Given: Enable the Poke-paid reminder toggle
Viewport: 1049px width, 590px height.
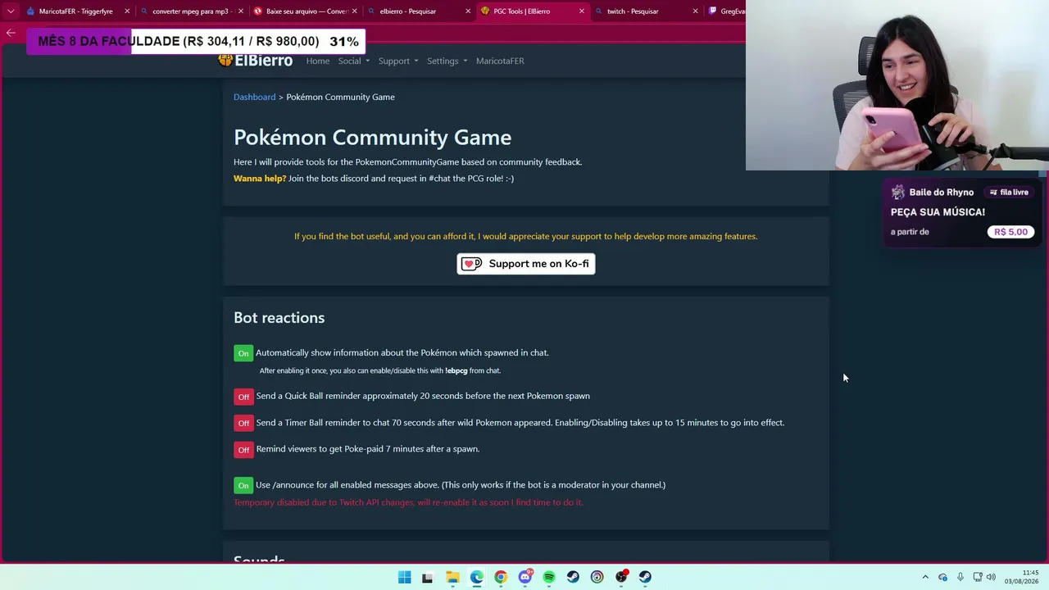Looking at the screenshot, I should point(243,450).
